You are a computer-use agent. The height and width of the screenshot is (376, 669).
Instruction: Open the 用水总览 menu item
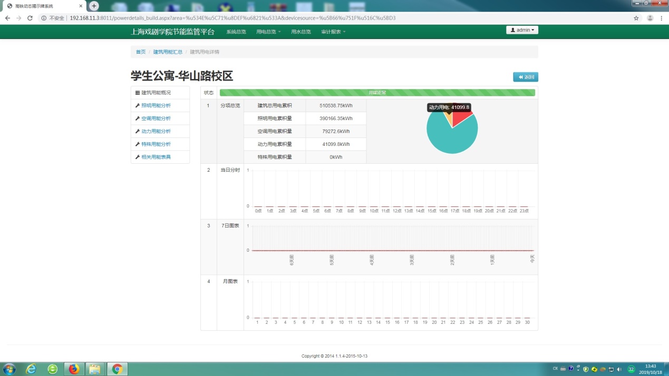tap(301, 32)
